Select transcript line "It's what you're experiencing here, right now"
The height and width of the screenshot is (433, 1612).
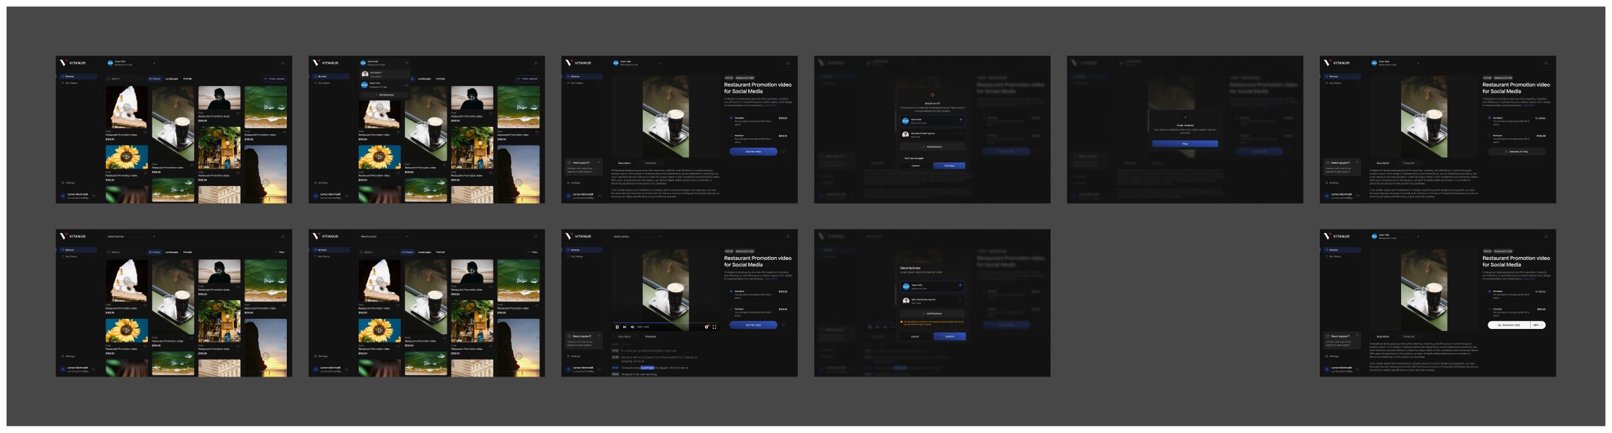(x=649, y=350)
